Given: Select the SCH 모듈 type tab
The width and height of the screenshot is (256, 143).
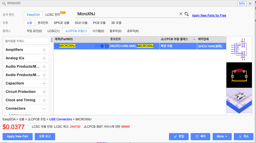Looking at the screenshot, I should click(81, 23).
